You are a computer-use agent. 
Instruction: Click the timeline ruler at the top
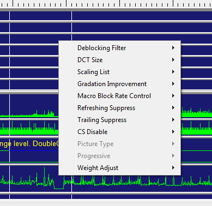point(106,3)
